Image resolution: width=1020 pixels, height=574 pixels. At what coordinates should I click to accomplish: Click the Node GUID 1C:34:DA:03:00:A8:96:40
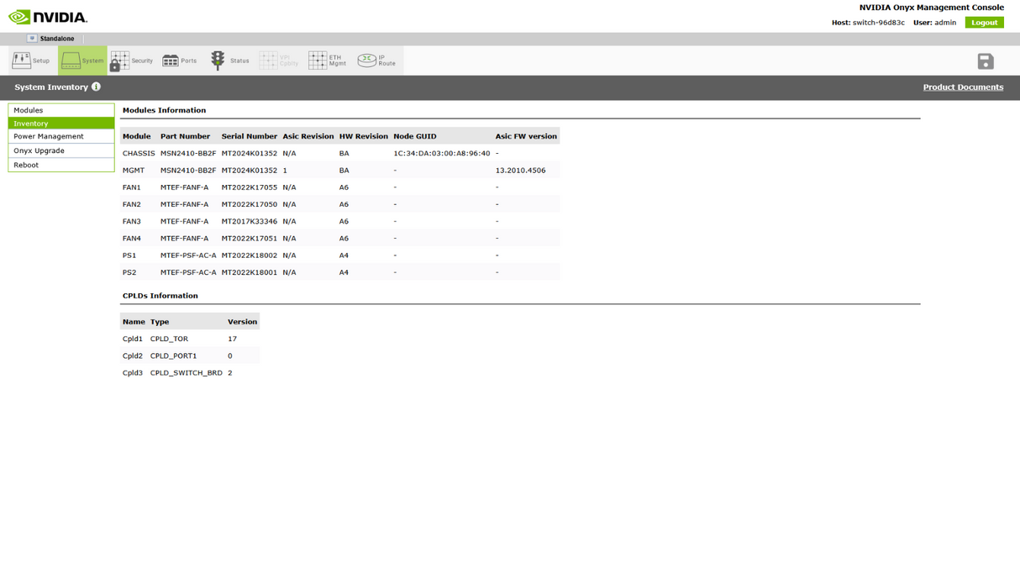tap(442, 154)
